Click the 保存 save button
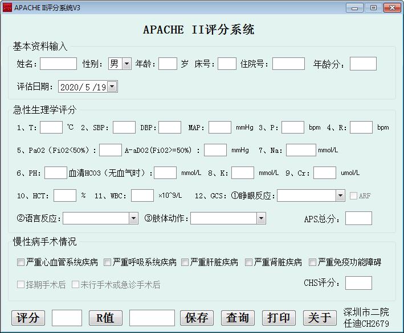Screen dimensions: 404x333 pyautogui.click(x=197, y=318)
